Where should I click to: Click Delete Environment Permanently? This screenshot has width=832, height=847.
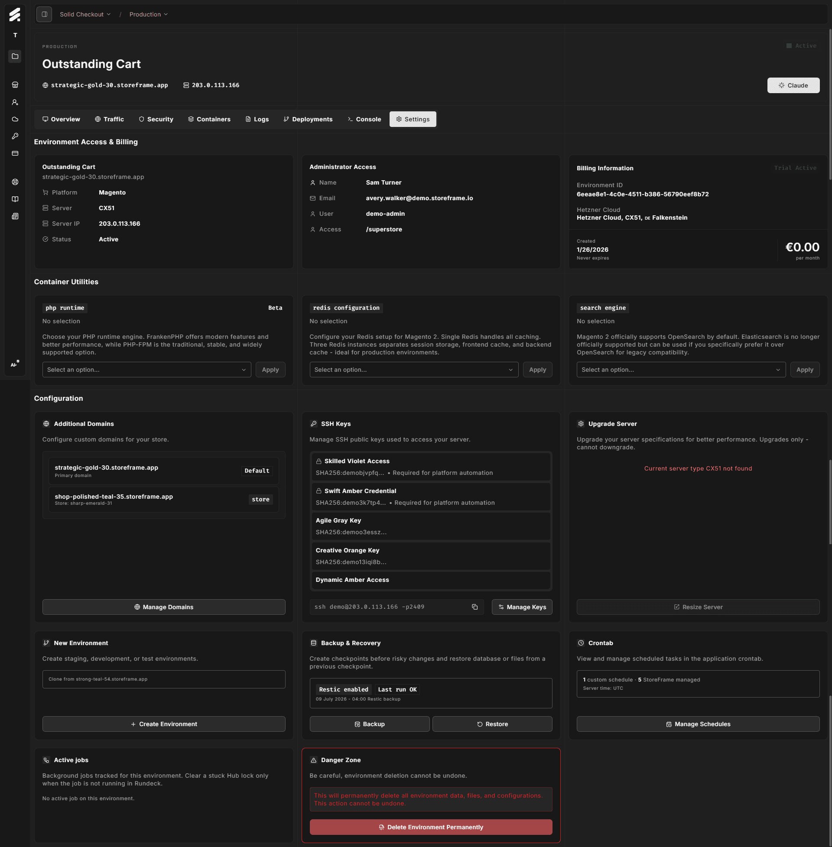[x=431, y=828]
